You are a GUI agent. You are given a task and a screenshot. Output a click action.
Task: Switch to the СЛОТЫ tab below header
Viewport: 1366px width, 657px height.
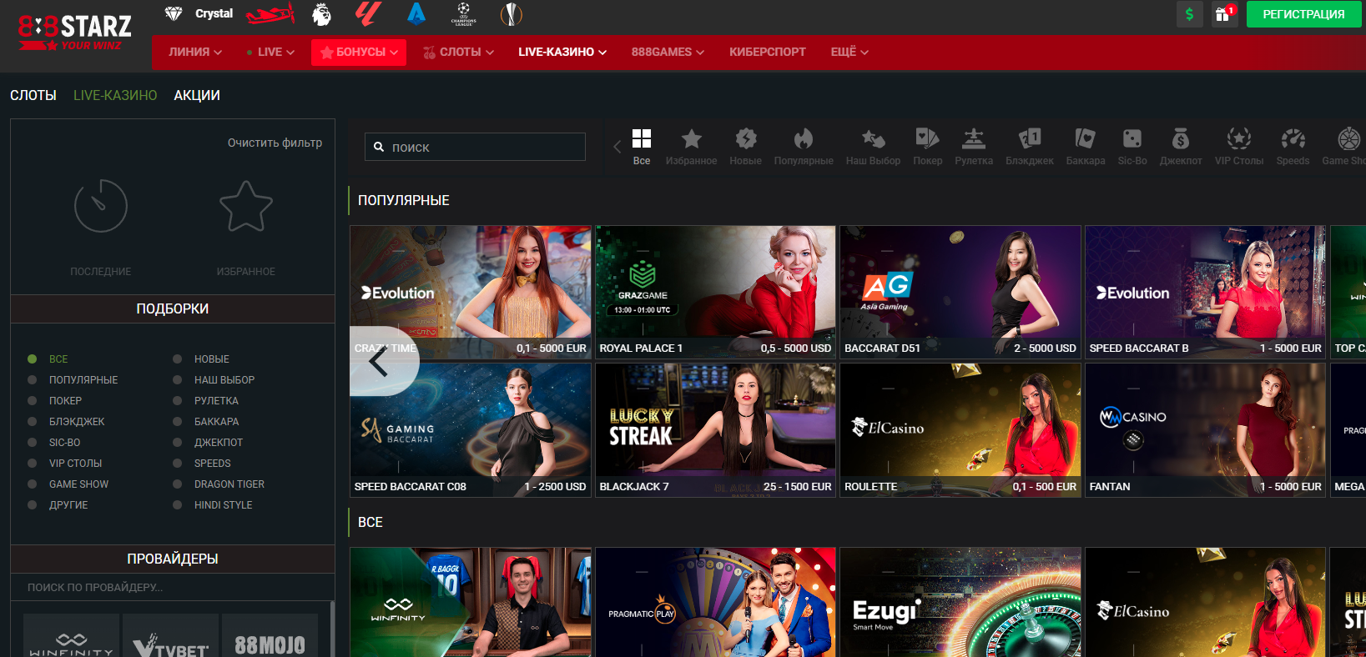(33, 96)
